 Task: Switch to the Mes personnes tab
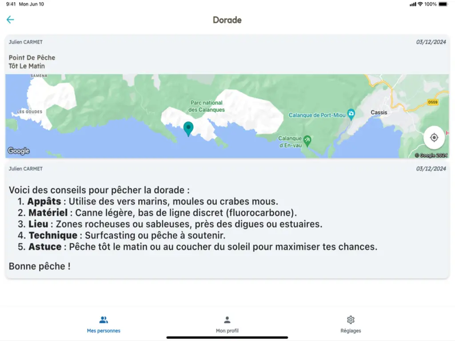point(104,330)
